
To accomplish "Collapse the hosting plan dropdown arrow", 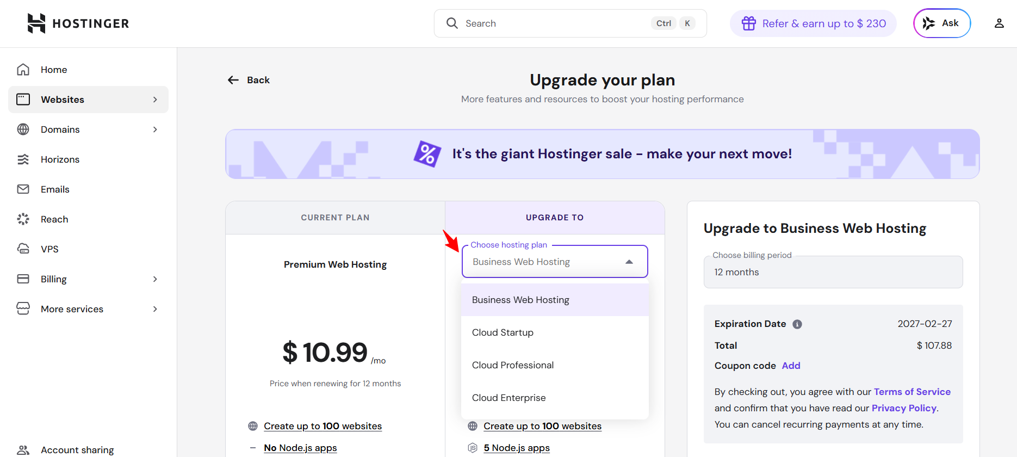I will point(629,262).
